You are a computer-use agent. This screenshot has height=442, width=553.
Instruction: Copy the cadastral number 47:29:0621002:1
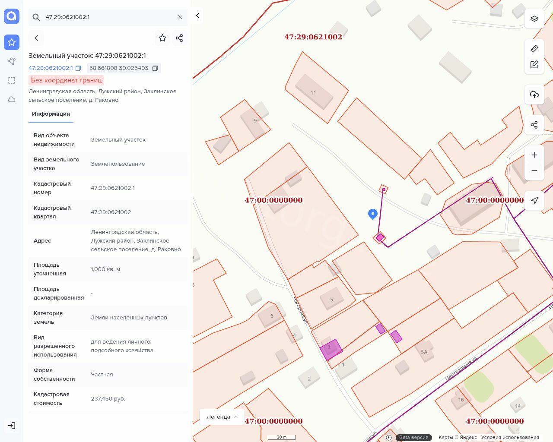(78, 68)
